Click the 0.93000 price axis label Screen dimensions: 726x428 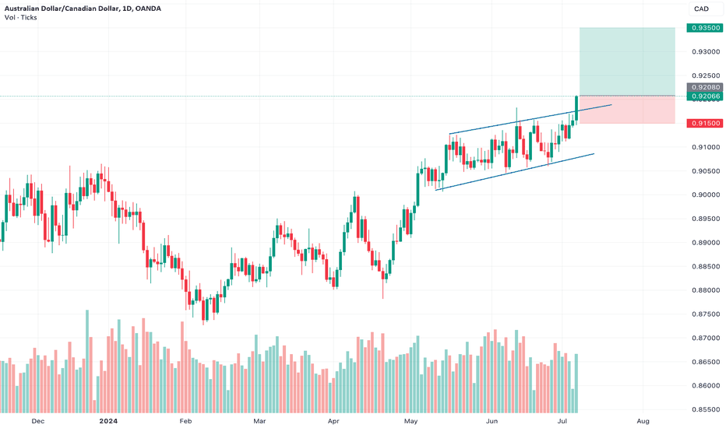706,52
